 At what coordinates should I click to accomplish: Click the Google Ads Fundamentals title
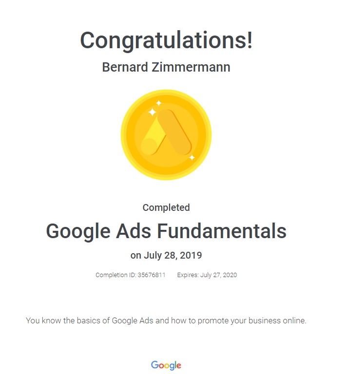coord(166,231)
